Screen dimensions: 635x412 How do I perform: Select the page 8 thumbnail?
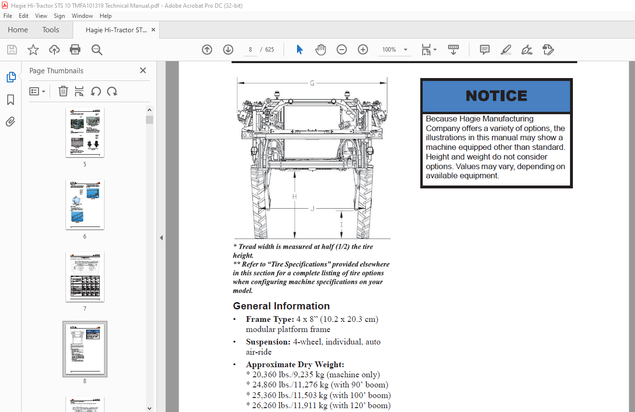(85, 349)
